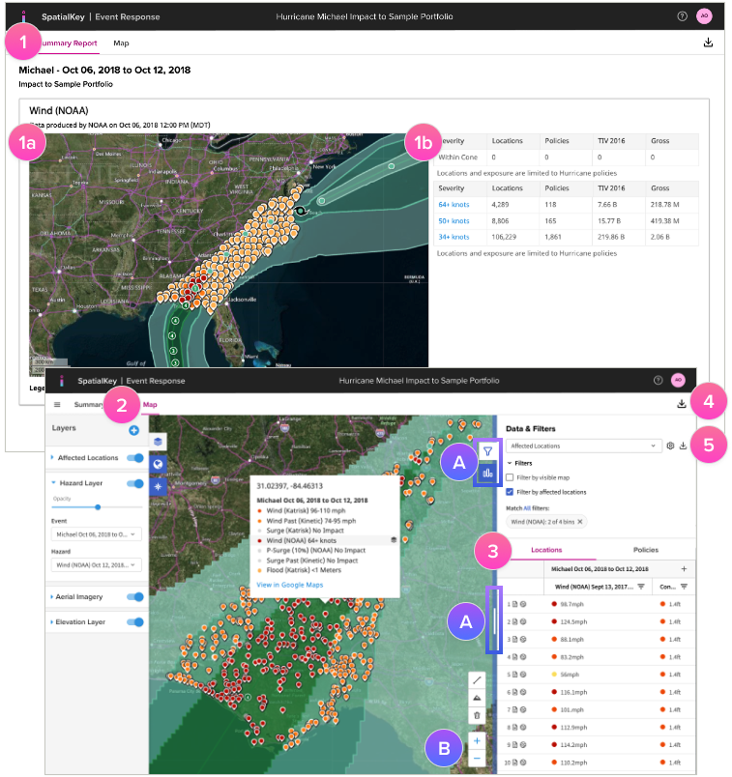Expand the Affected Locations layer
732x777 pixels.
[52, 458]
